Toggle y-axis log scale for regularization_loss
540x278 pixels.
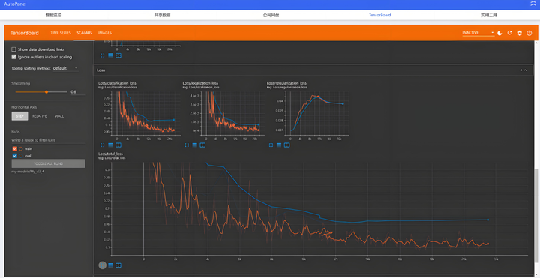click(279, 145)
